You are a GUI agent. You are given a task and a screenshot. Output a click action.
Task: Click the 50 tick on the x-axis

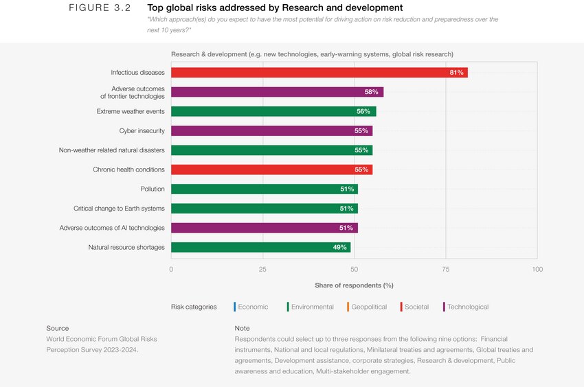355,269
